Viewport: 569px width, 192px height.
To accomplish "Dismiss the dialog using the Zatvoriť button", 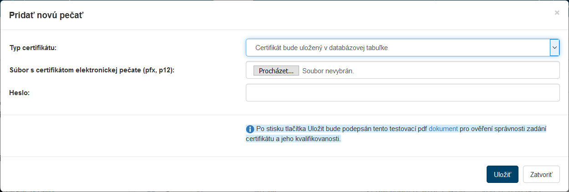I will click(x=541, y=174).
